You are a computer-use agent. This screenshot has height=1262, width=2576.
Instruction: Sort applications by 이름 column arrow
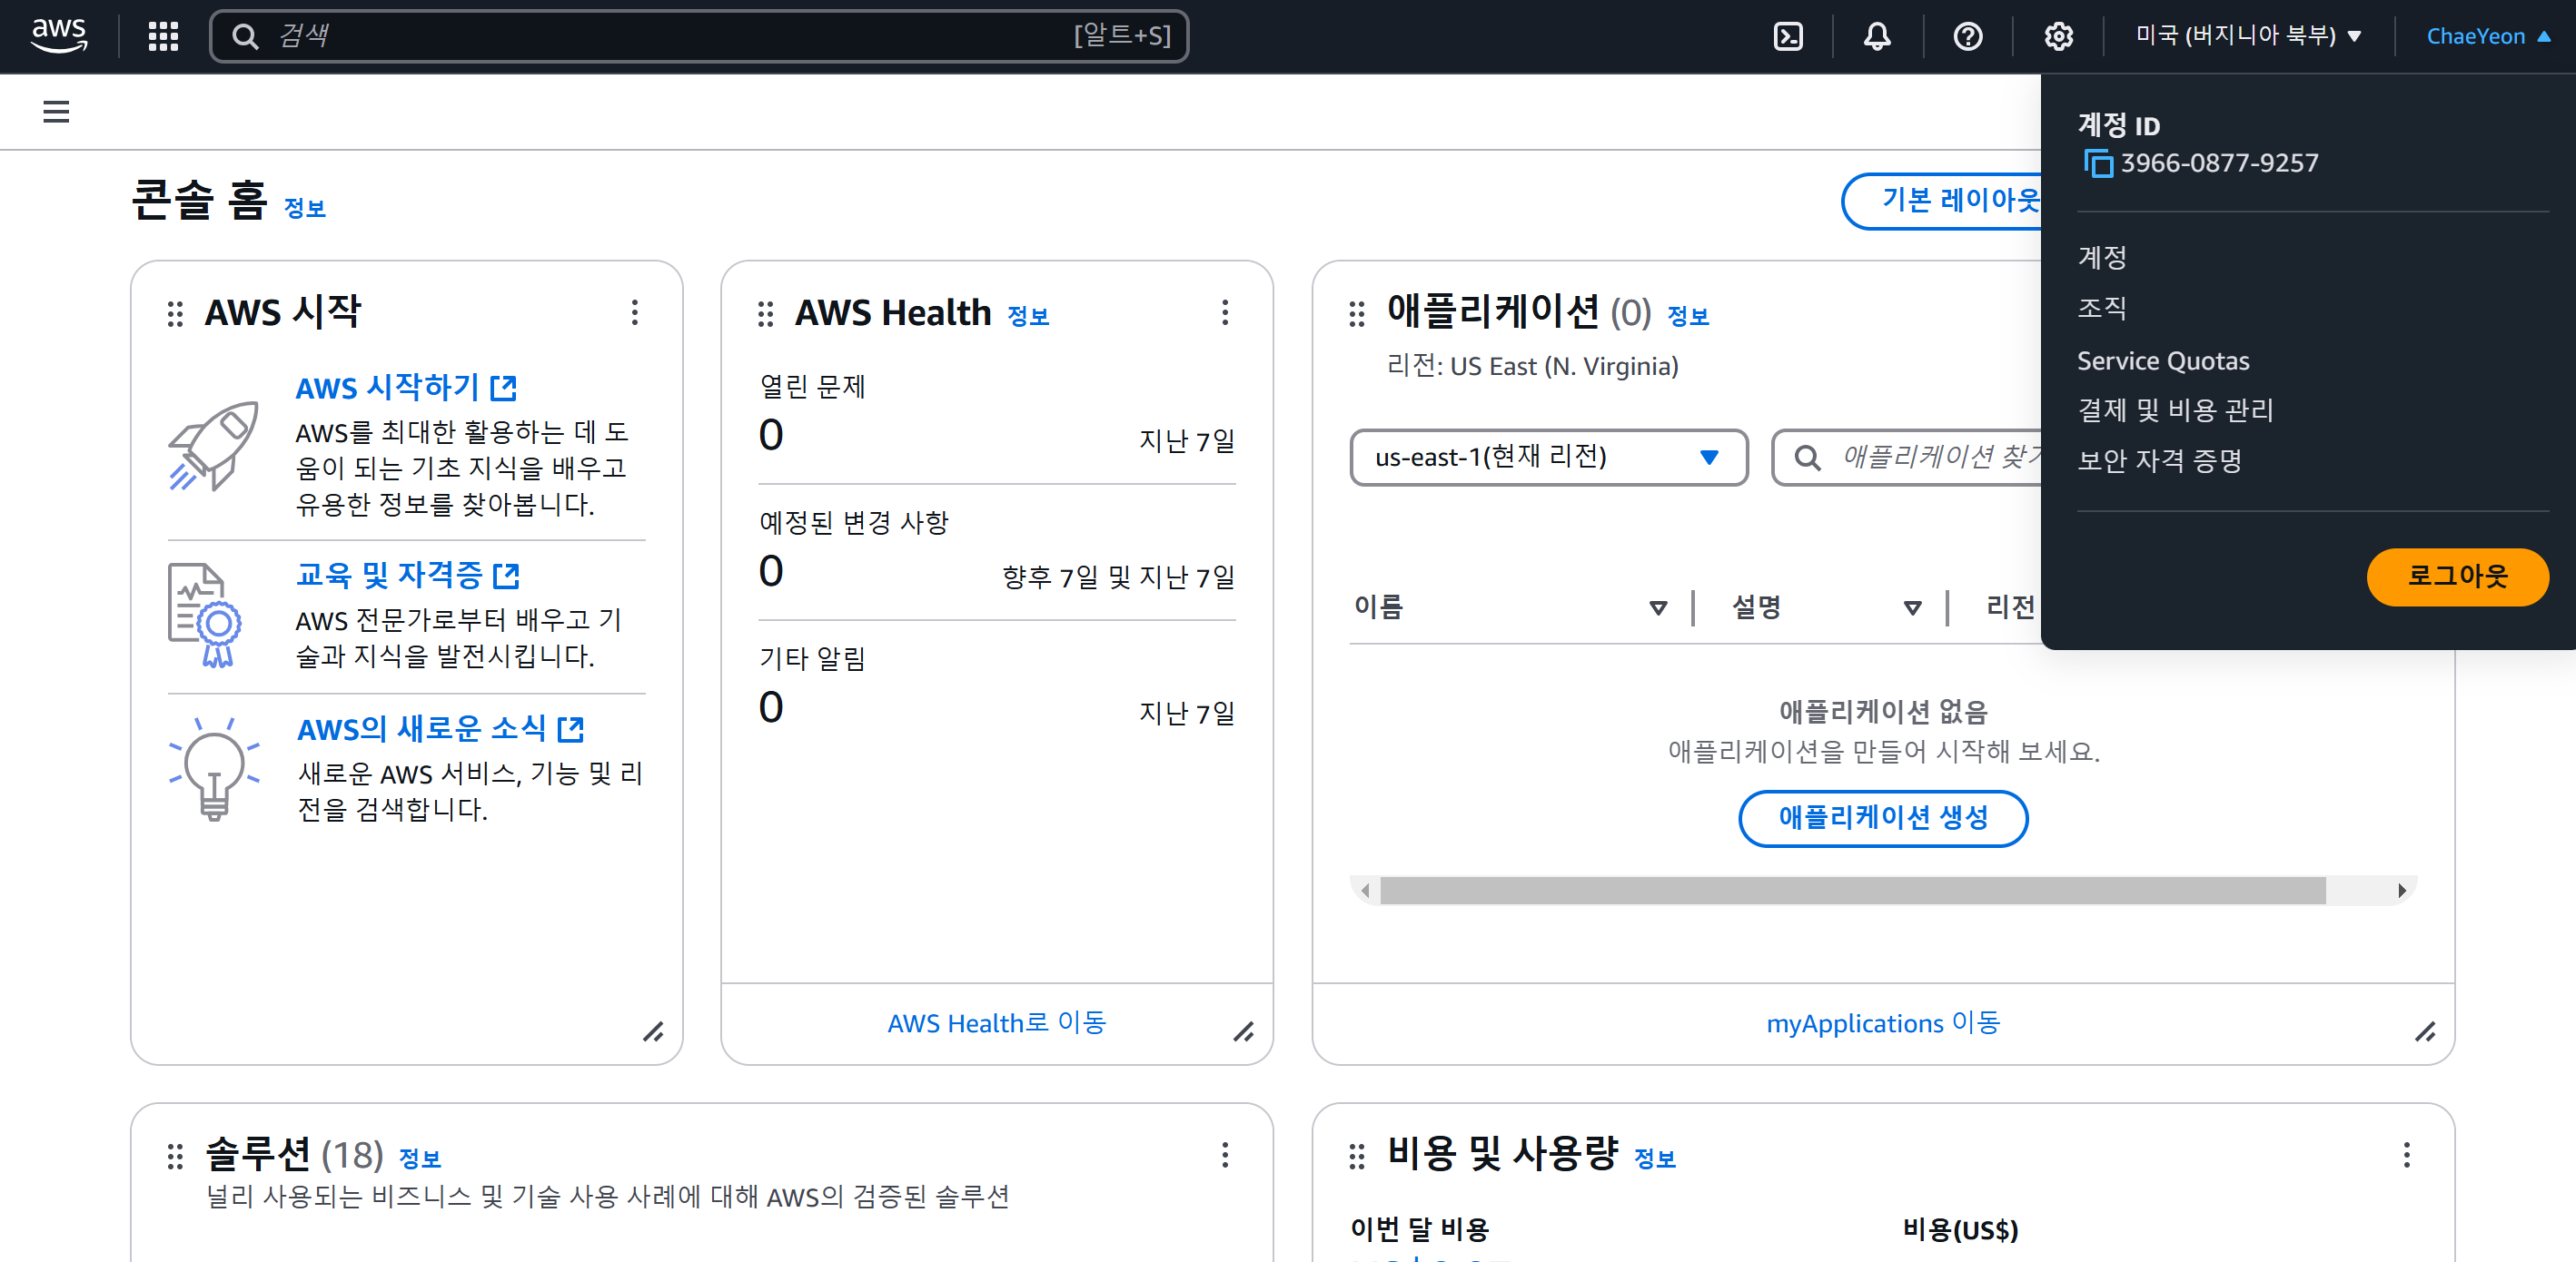pyautogui.click(x=1657, y=607)
